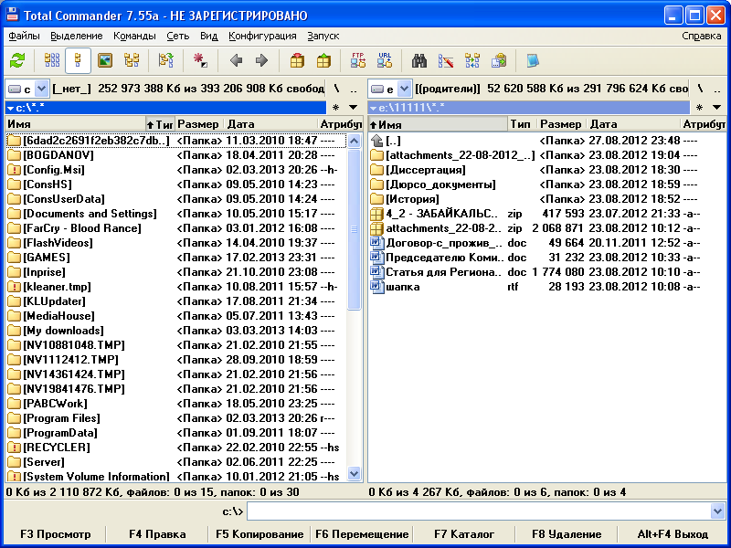Select the [Program Files] folder row
Screen dimensions: 731x548
(176, 418)
